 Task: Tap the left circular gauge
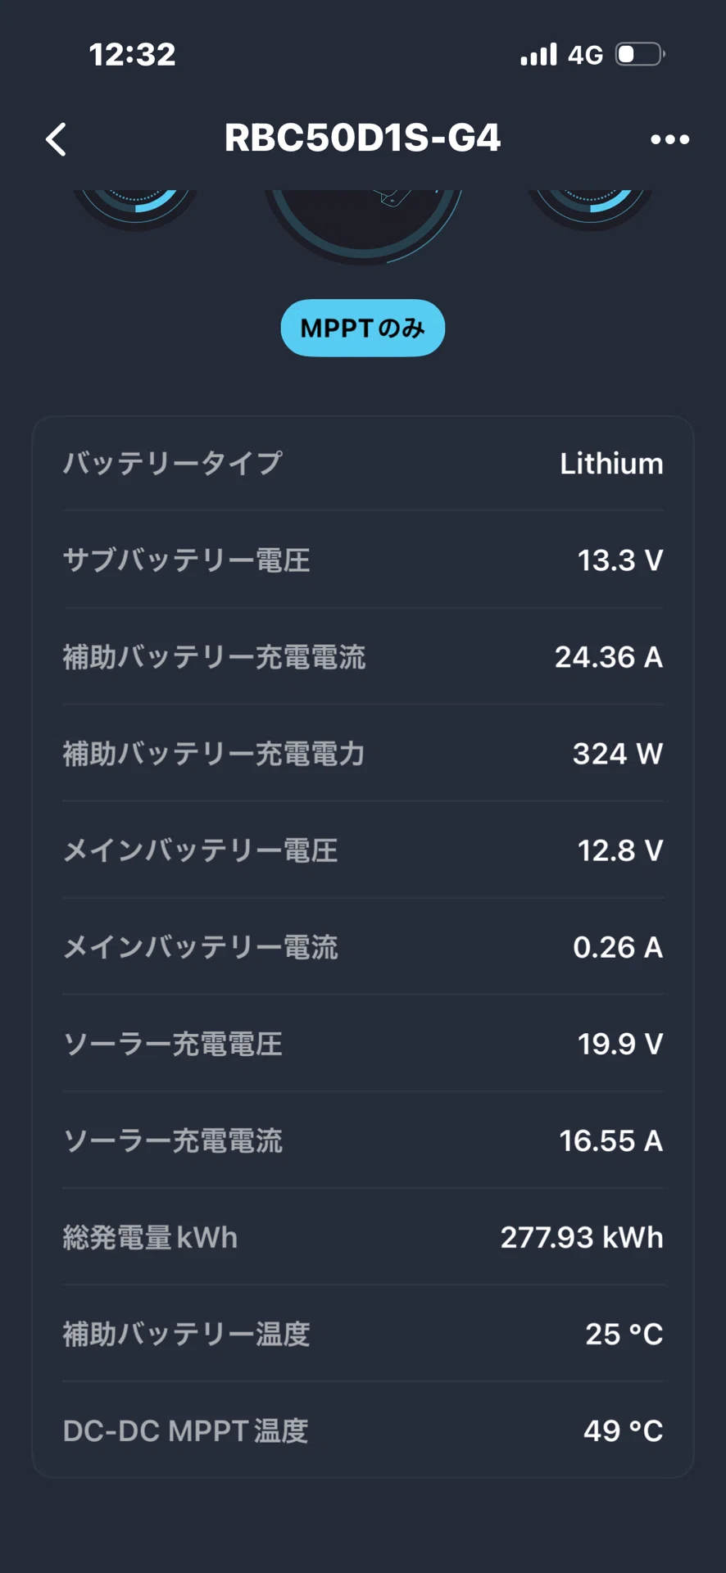(135, 210)
